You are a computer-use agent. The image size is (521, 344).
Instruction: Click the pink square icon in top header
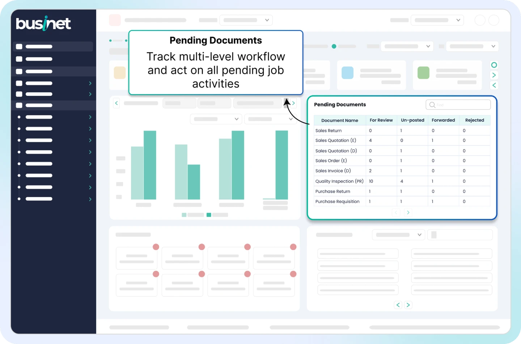point(115,20)
